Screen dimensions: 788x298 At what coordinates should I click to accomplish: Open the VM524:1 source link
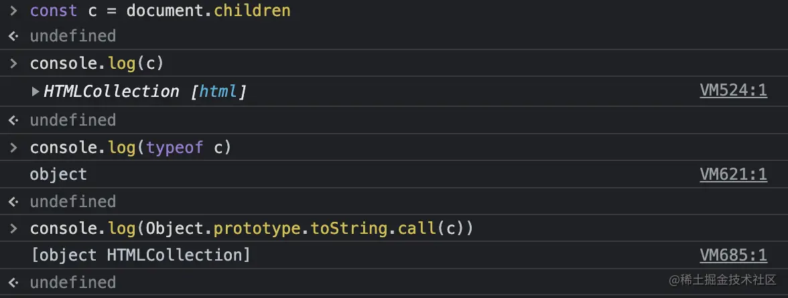pos(733,91)
